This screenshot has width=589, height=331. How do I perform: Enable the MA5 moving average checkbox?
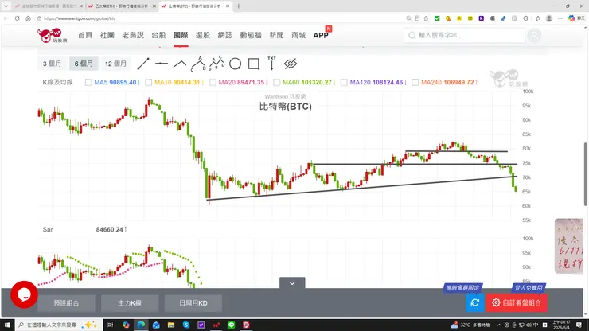pos(88,82)
